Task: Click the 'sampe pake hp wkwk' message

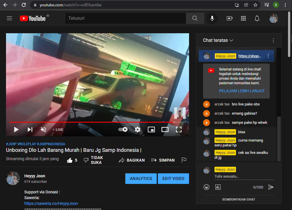Action: click(249, 123)
